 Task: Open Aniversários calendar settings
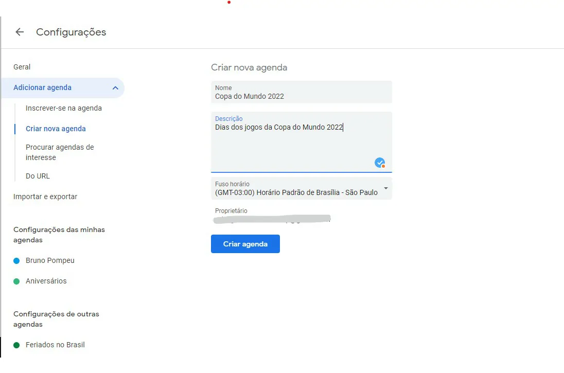tap(46, 281)
